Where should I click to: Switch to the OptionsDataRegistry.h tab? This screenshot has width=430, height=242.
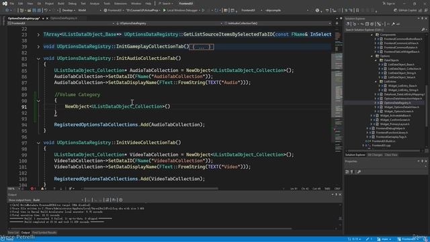[64, 18]
